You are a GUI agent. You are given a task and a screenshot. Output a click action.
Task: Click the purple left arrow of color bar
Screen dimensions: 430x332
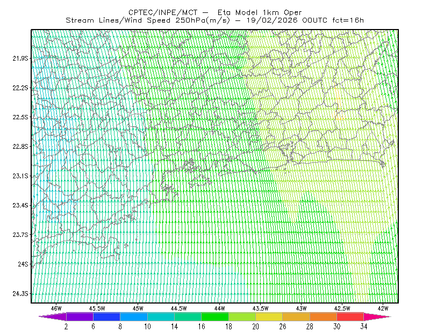click(x=53, y=316)
